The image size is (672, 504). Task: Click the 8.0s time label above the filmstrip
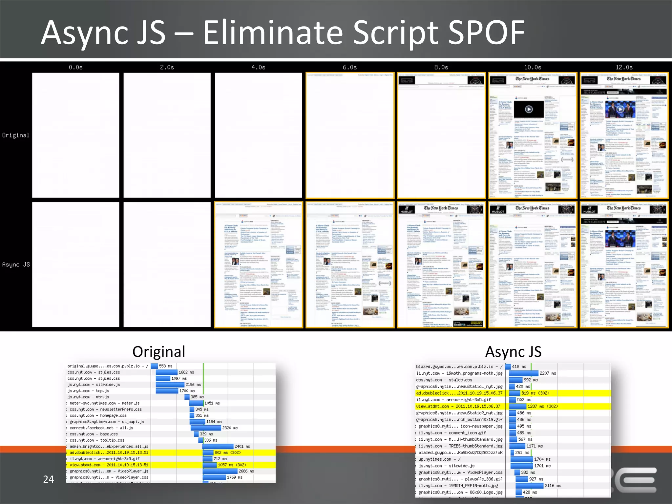click(441, 67)
